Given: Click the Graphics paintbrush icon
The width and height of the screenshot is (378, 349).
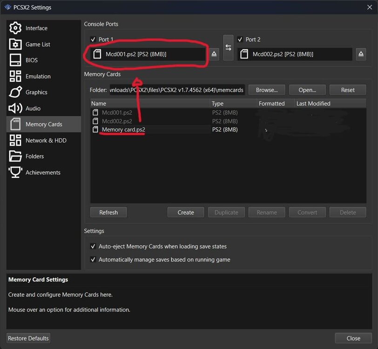Looking at the screenshot, I should [x=15, y=92].
